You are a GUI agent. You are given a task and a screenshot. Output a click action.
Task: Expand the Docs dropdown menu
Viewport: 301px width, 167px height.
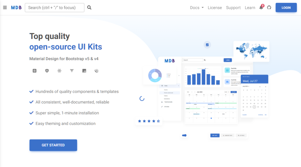coord(197,8)
